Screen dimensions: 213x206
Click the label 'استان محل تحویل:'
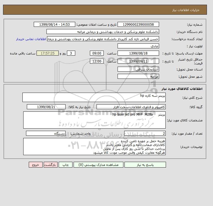[x=189, y=69]
